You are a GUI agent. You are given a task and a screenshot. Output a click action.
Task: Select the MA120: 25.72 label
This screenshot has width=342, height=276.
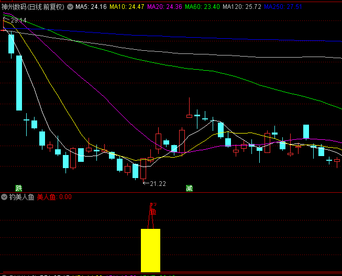pos(241,7)
